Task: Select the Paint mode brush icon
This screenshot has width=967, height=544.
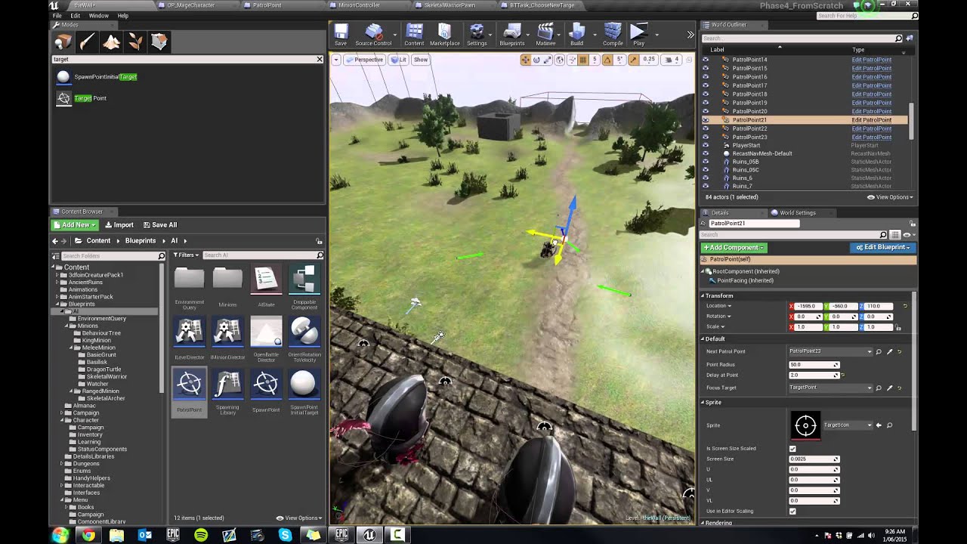Action: pyautogui.click(x=87, y=42)
